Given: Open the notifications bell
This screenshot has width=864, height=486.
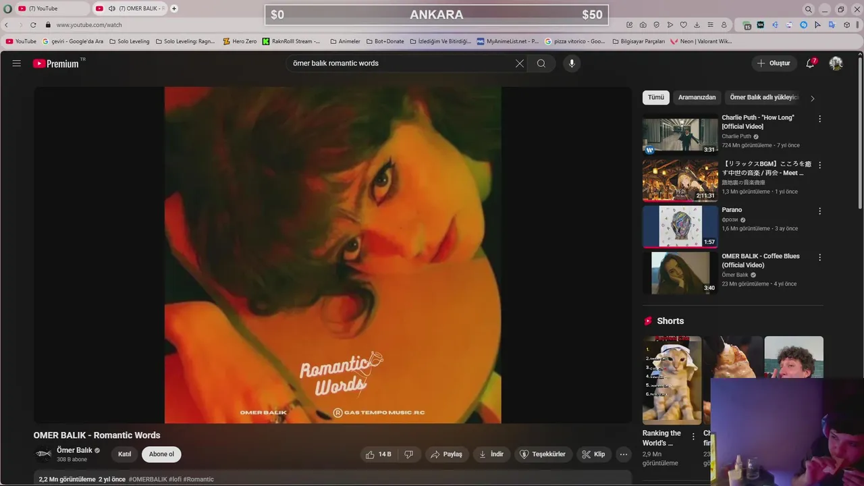Looking at the screenshot, I should [811, 63].
